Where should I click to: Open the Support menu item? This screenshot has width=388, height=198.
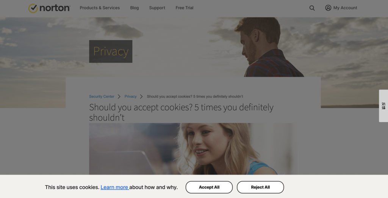click(157, 8)
